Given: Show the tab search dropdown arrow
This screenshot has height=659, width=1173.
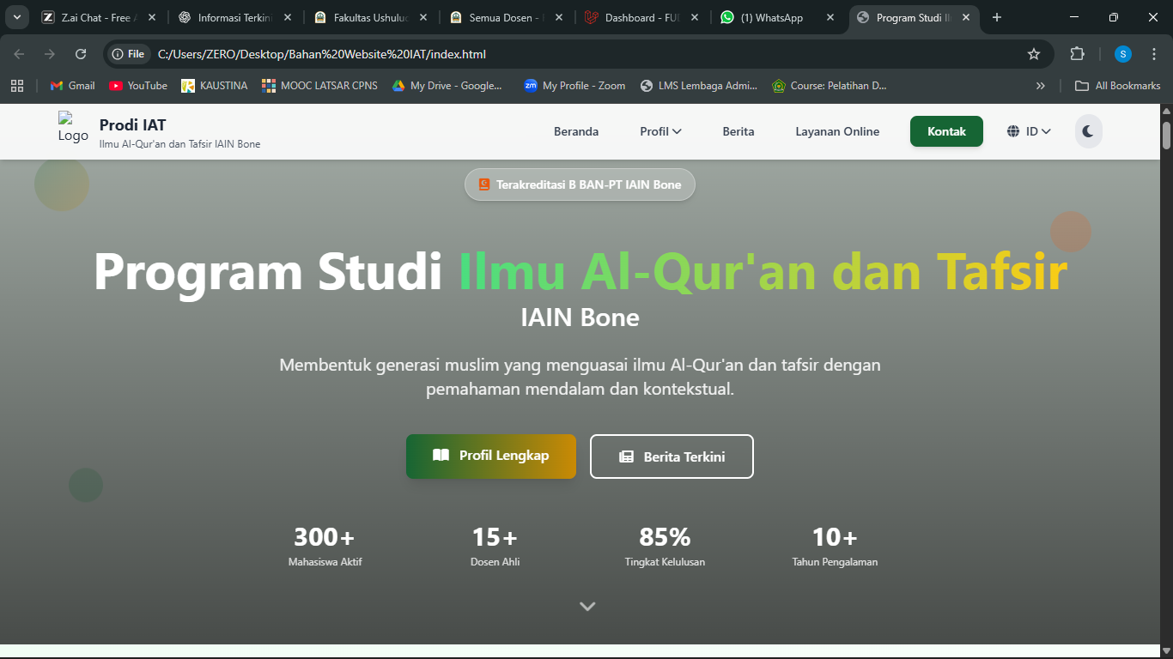Looking at the screenshot, I should [x=16, y=17].
